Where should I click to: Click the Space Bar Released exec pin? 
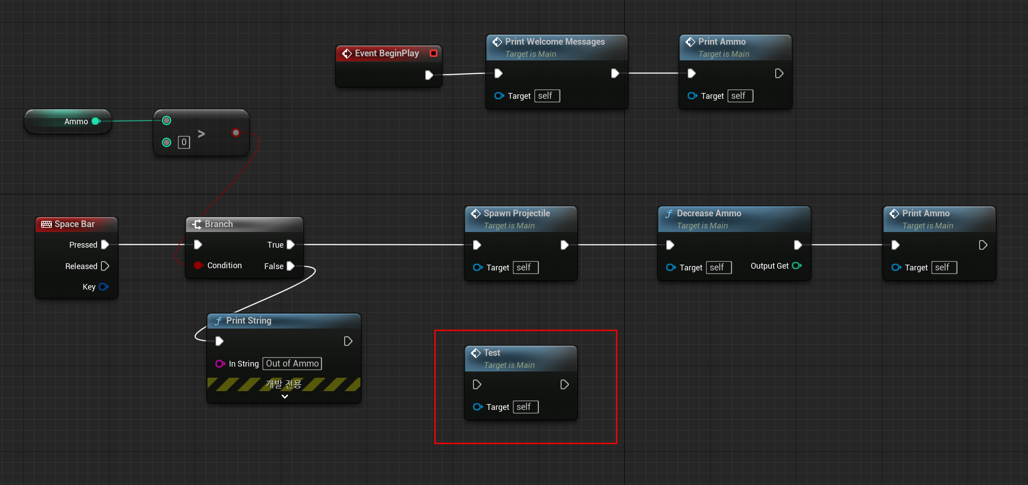(x=105, y=266)
